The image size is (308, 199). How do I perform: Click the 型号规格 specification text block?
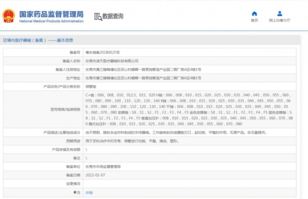[x=189, y=109]
